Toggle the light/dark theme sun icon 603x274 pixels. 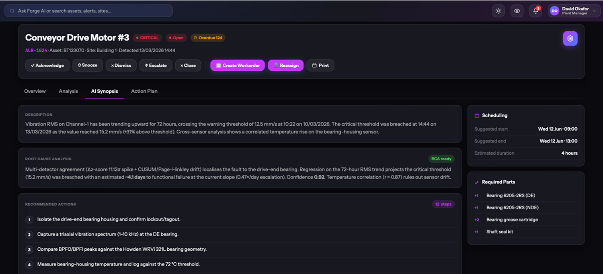tap(498, 11)
